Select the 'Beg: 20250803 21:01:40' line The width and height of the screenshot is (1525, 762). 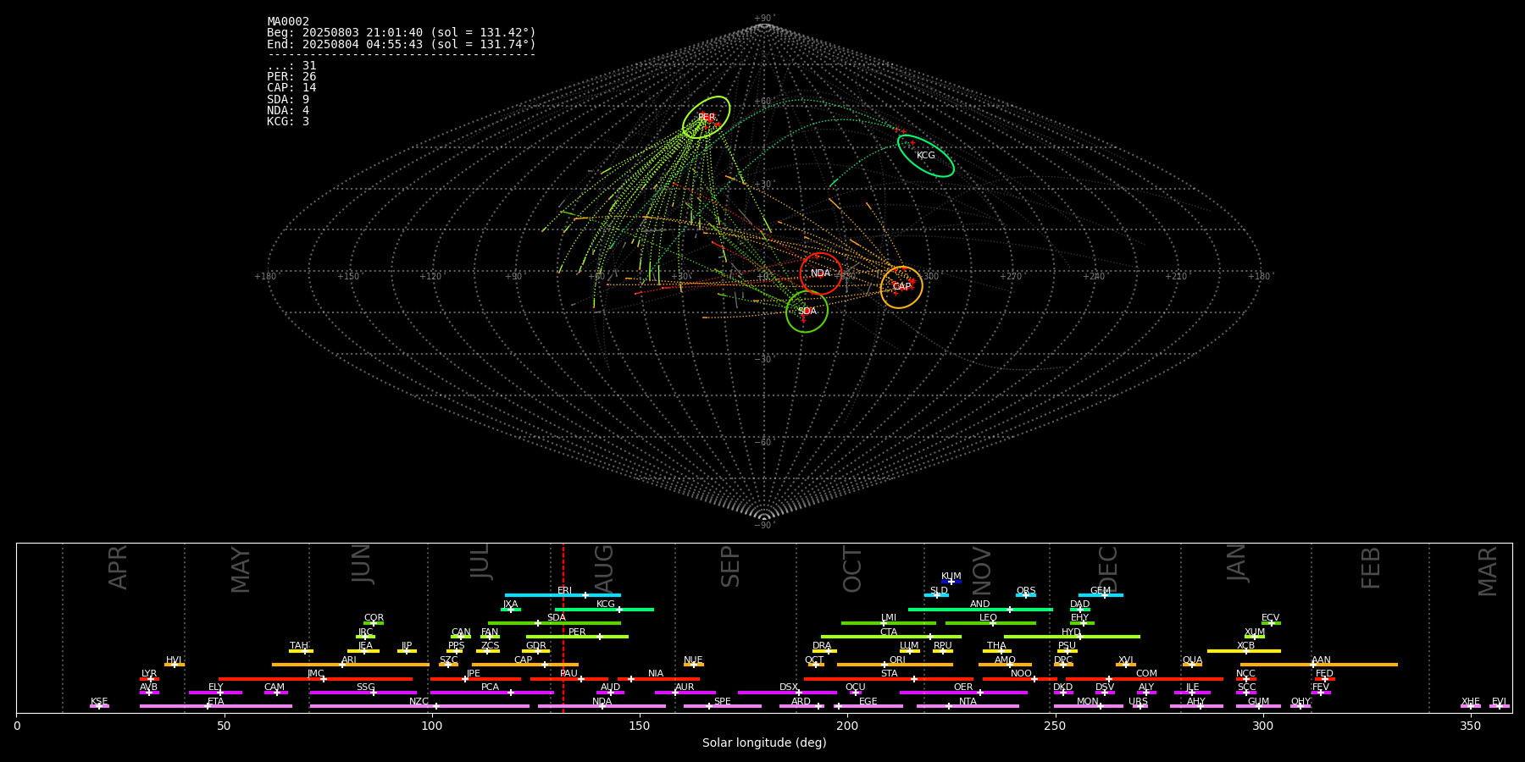(402, 33)
